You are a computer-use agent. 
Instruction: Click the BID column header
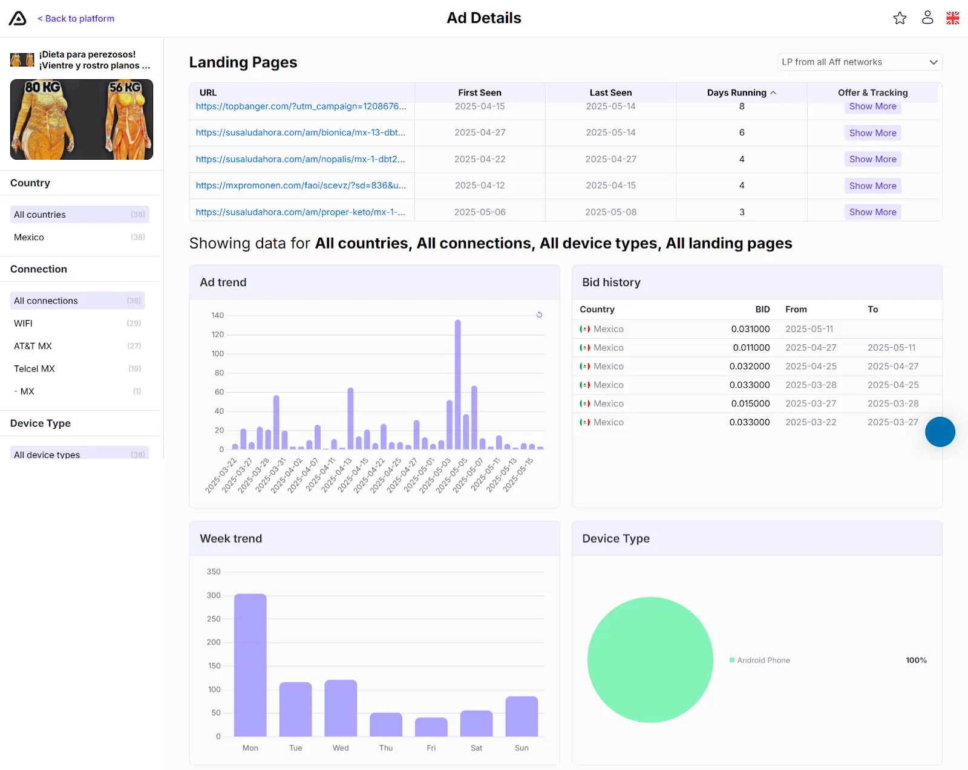(762, 309)
